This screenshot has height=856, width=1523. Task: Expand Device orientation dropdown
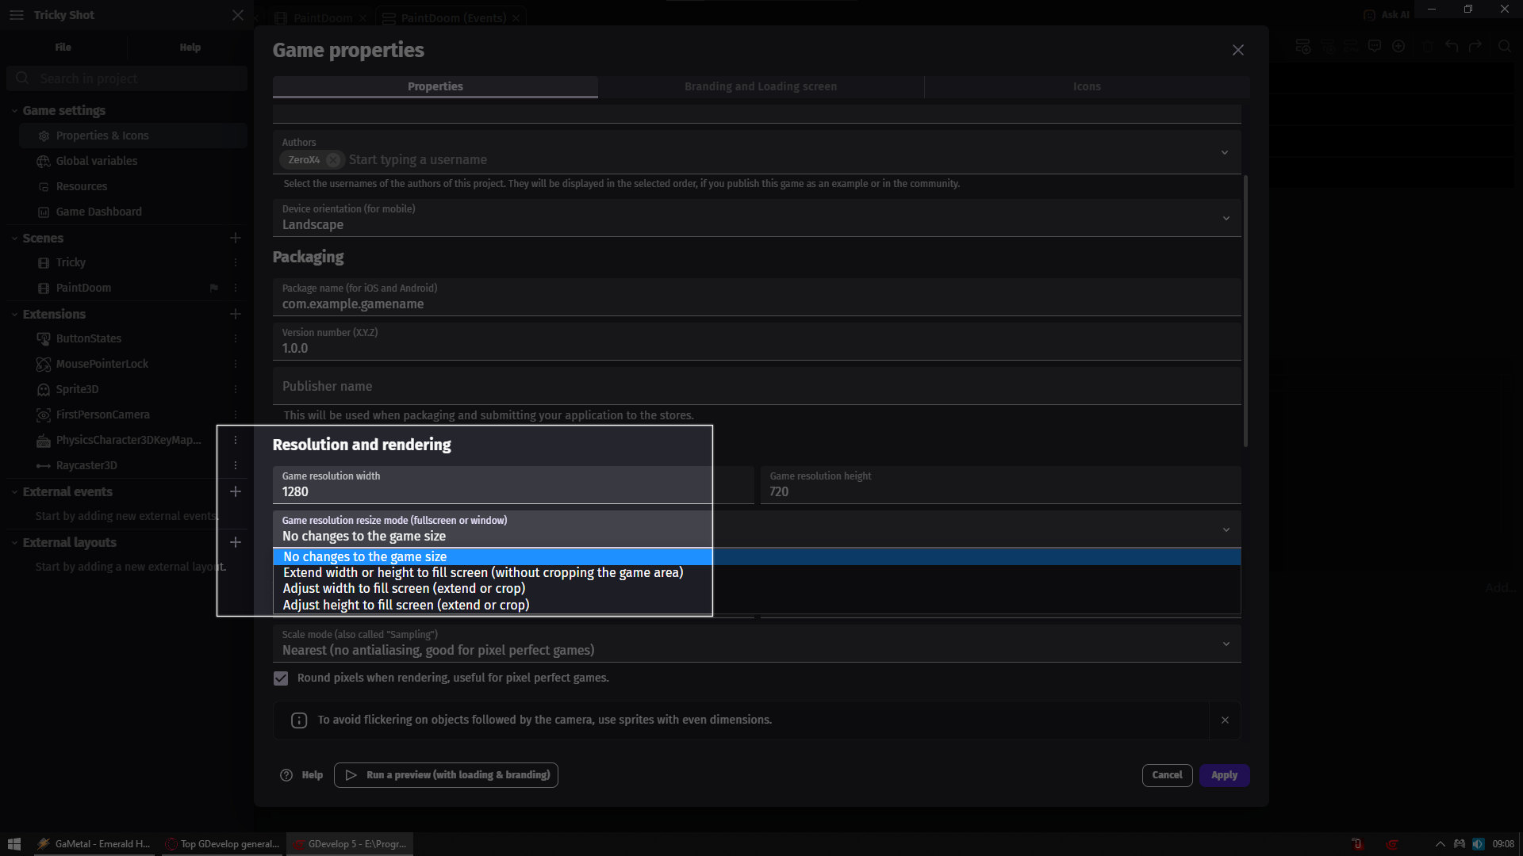[x=756, y=218]
